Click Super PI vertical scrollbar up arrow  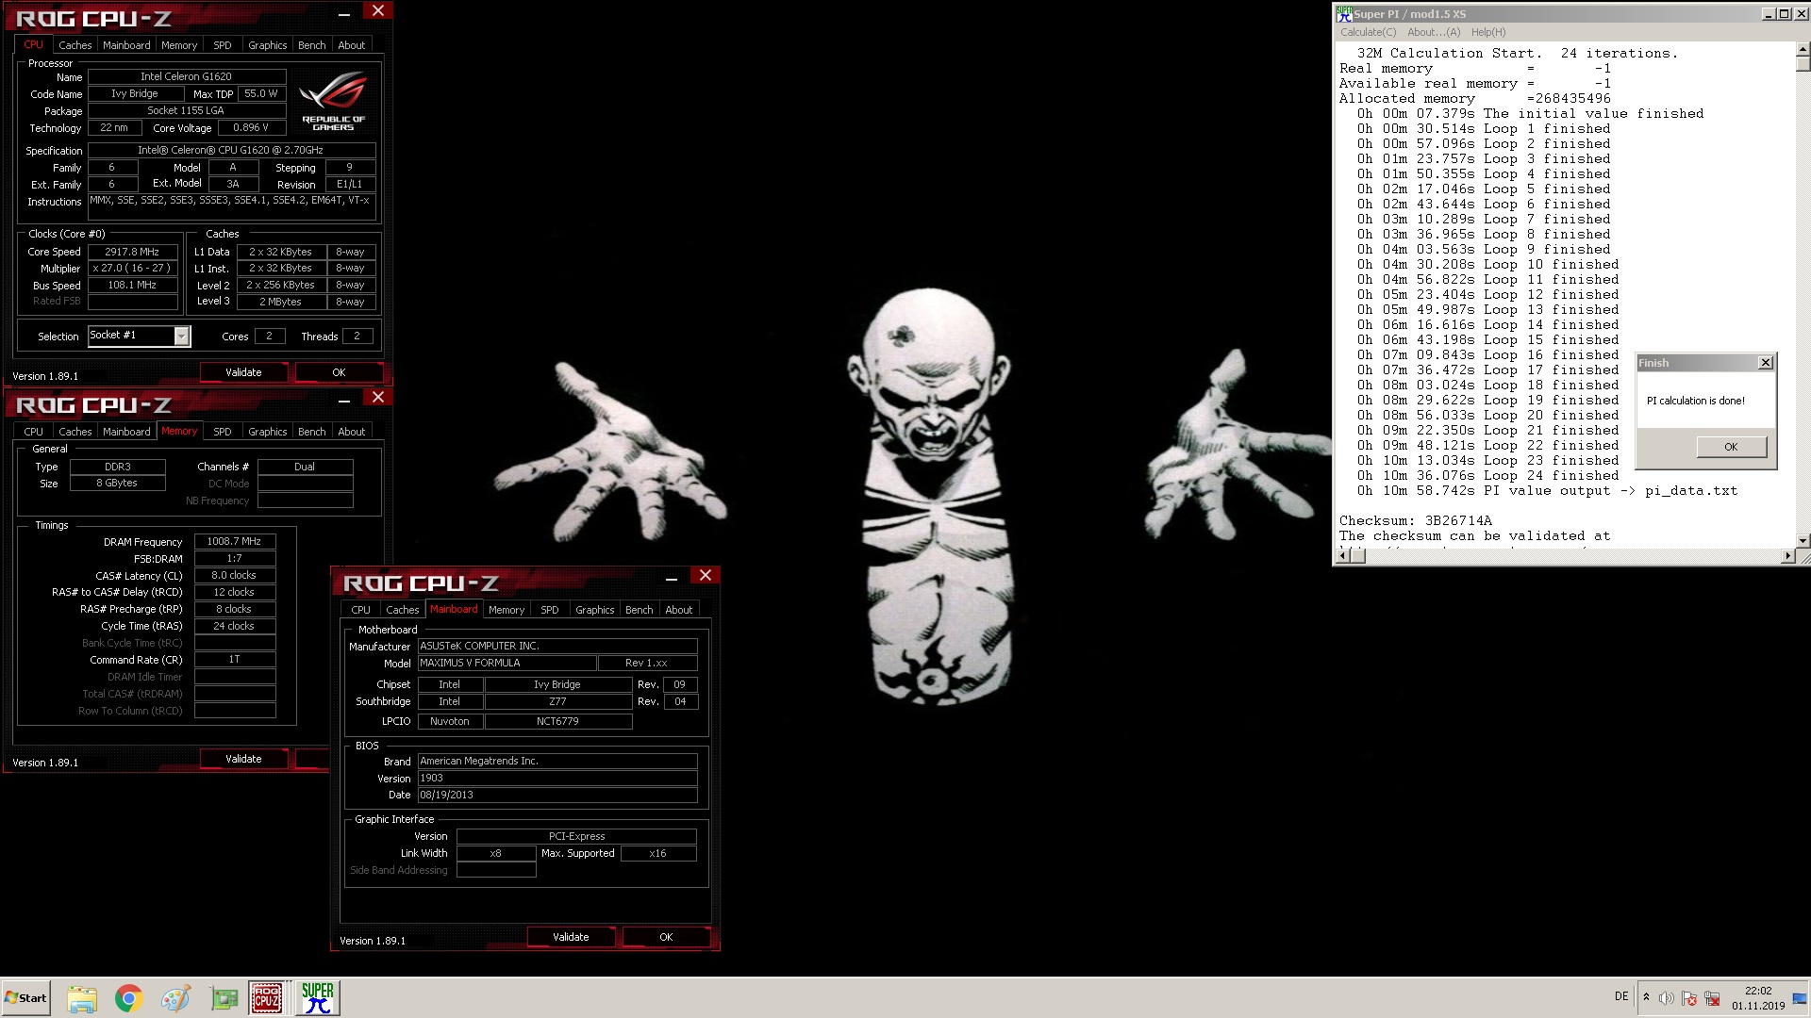click(x=1803, y=50)
